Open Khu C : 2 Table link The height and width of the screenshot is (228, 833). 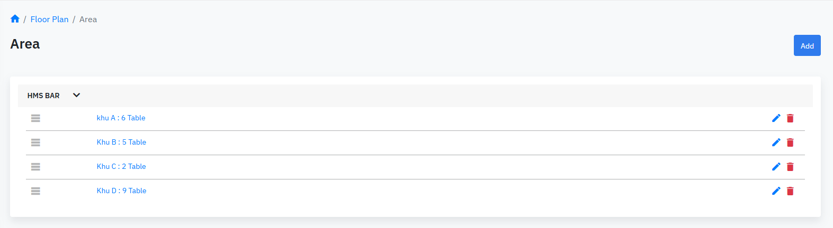121,167
